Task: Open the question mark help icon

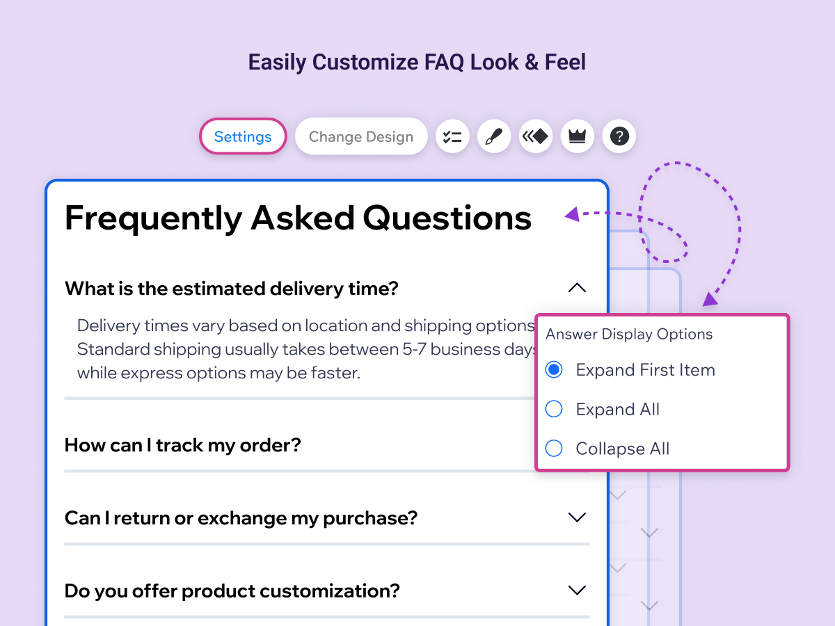Action: (619, 136)
